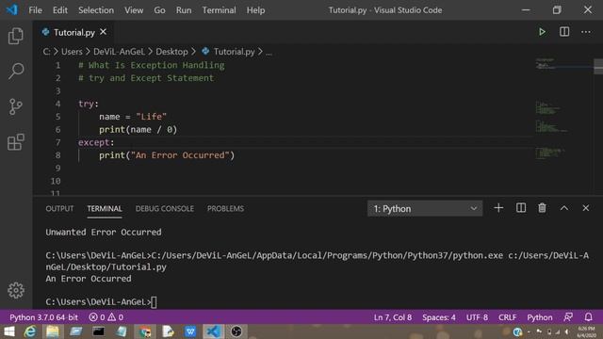Image resolution: width=603 pixels, height=339 pixels.
Task: Open Internet Explorer from taskbar
Action: (30, 331)
